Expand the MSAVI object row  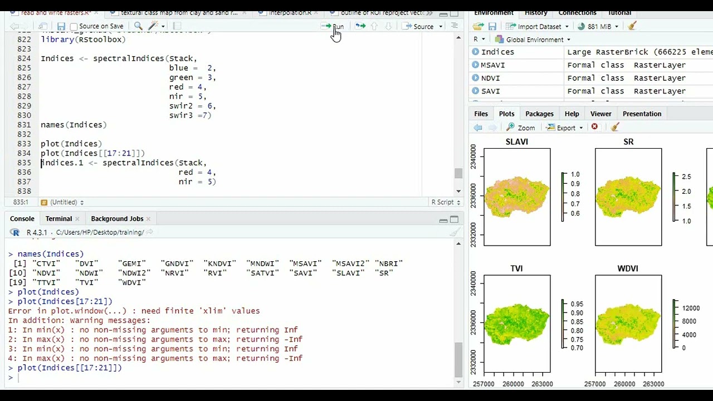tap(475, 65)
